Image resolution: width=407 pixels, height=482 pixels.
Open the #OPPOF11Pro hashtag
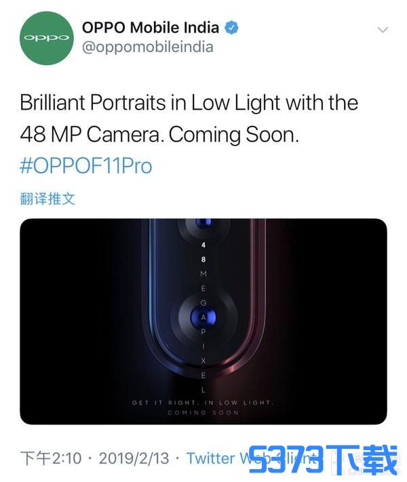(86, 166)
